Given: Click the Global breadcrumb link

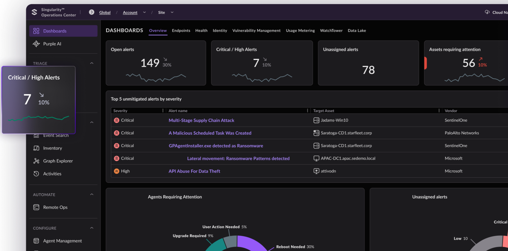Looking at the screenshot, I should 105,12.
